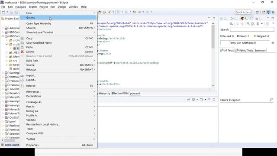Click the Open Perspective icon

click(x=257, y=12)
